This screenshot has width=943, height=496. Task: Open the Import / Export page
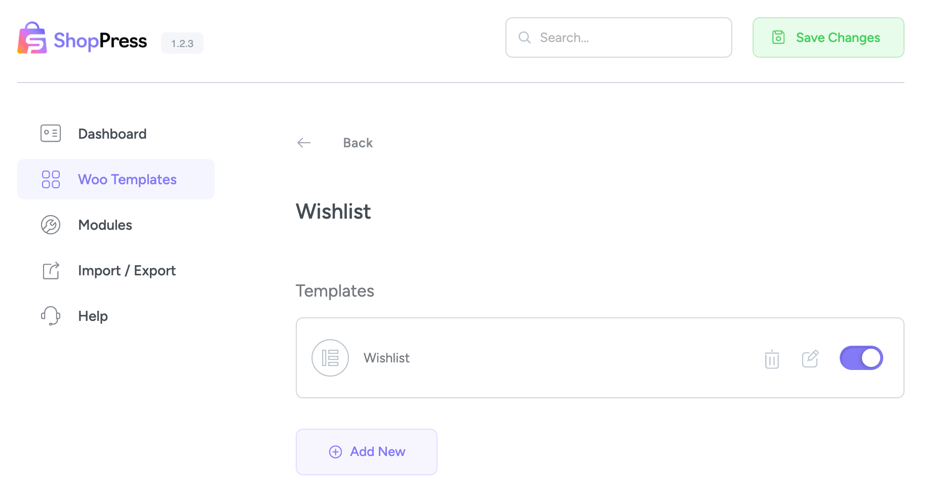pos(127,270)
